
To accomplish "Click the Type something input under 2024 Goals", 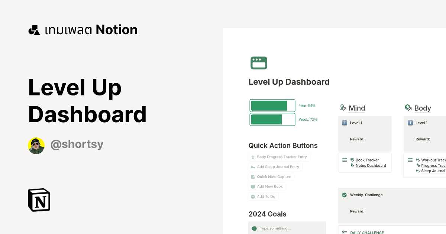I will pos(287,228).
